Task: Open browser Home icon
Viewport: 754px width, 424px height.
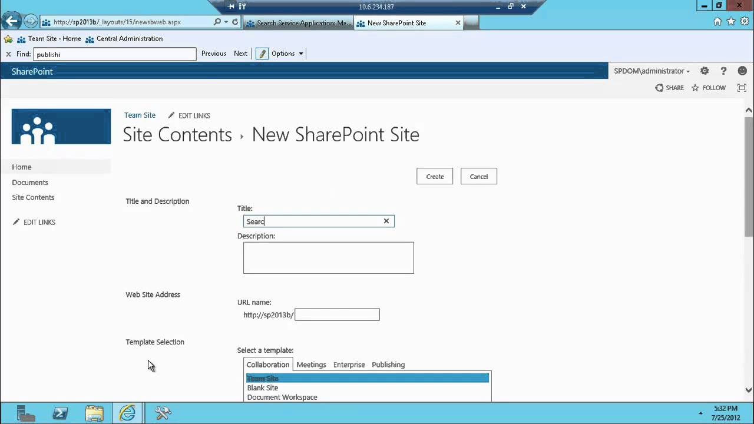Action: coord(717,22)
